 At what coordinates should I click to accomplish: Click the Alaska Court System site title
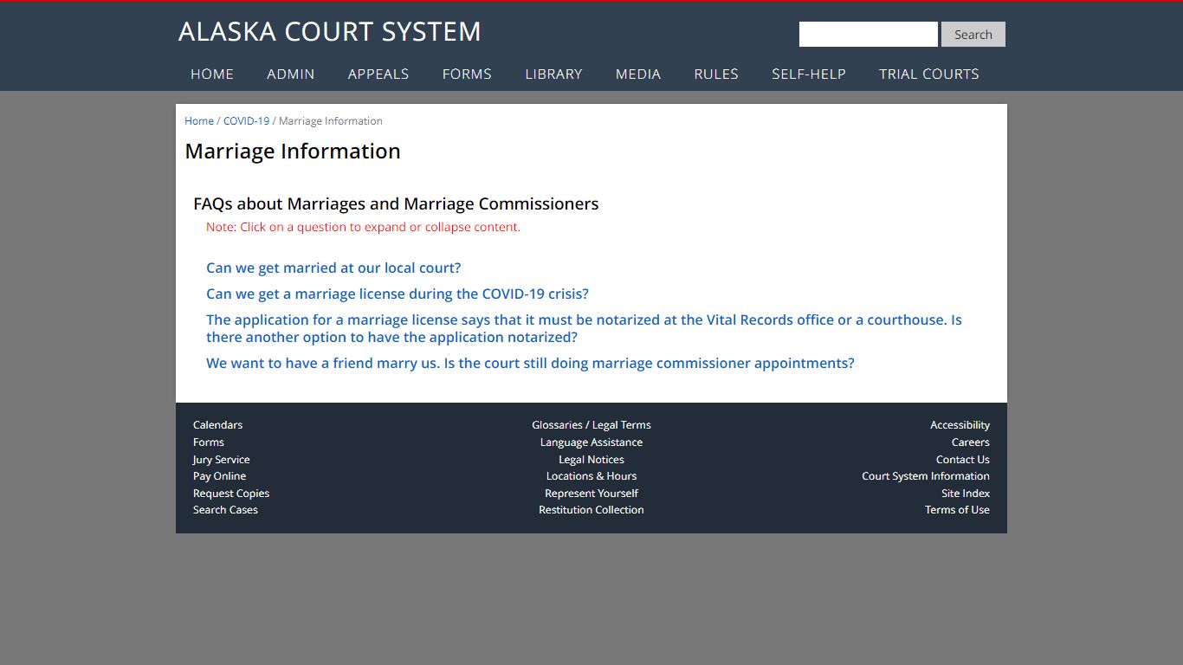click(329, 32)
